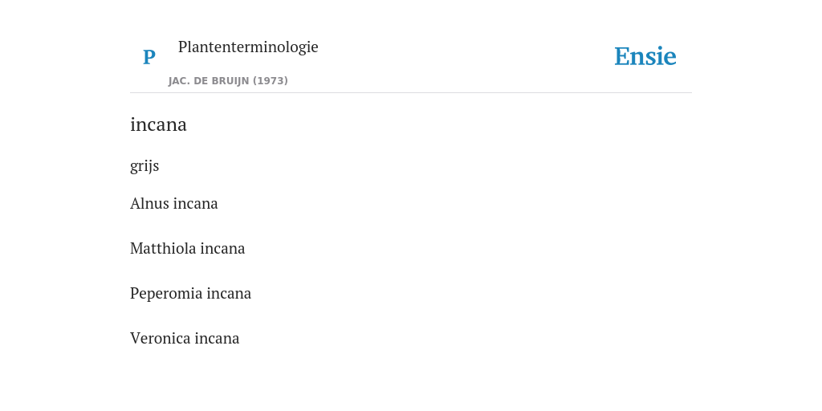Click the blue P dictionary icon
This screenshot has width=822, height=411.
tap(149, 57)
